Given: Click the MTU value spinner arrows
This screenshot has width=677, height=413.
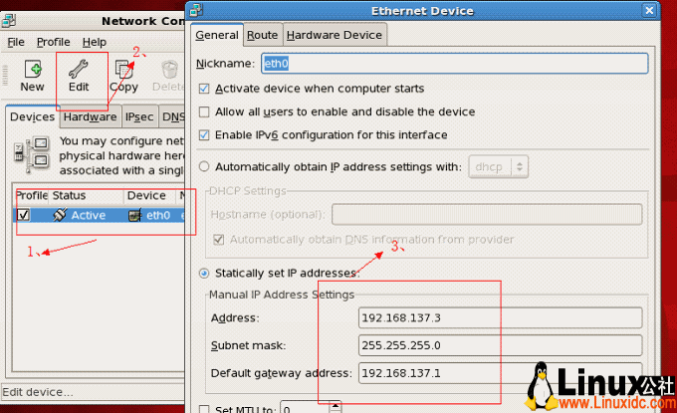Looking at the screenshot, I should tap(334, 407).
